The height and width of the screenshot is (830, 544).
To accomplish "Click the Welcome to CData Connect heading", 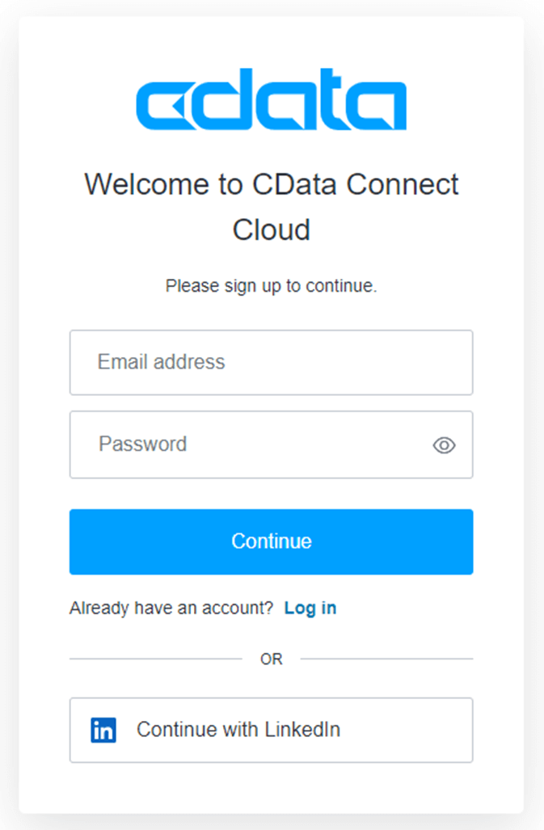I will pyautogui.click(x=271, y=184).
